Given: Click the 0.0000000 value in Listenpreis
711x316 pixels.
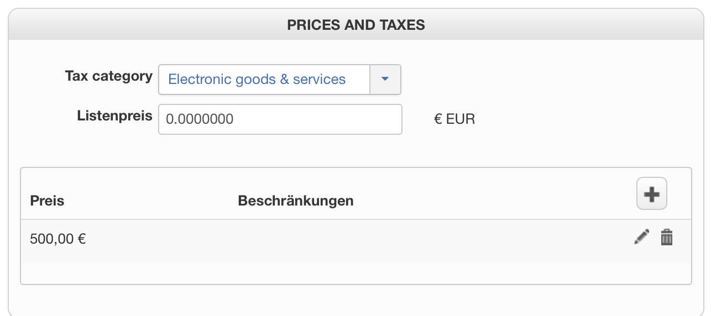Looking at the screenshot, I should tap(200, 119).
